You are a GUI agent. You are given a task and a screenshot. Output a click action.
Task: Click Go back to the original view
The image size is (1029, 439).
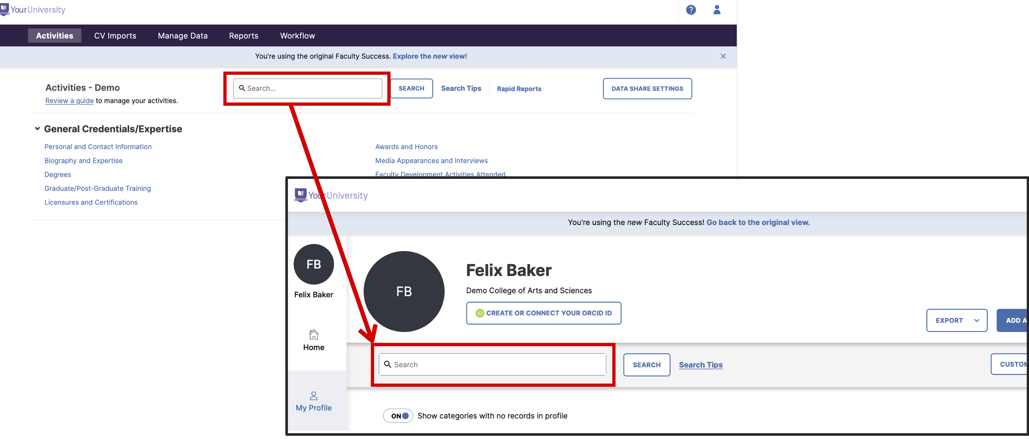pyautogui.click(x=758, y=222)
